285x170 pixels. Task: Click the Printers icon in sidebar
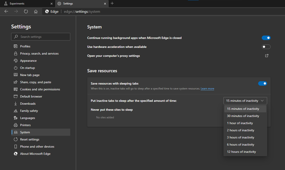coord(16,125)
